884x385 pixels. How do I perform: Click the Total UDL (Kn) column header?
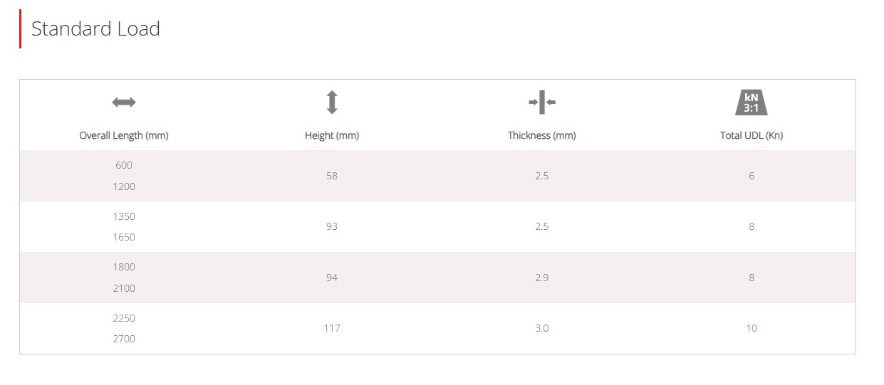coord(752,135)
